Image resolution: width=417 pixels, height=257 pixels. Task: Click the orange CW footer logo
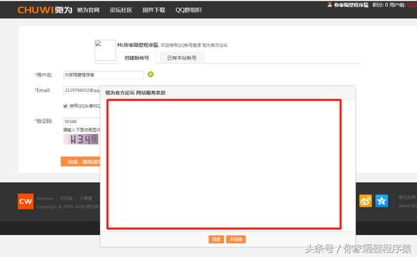coord(25,201)
